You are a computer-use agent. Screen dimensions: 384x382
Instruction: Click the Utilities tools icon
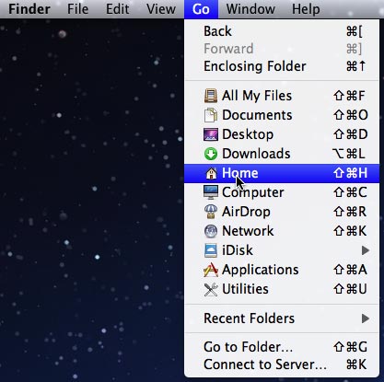[x=211, y=289]
